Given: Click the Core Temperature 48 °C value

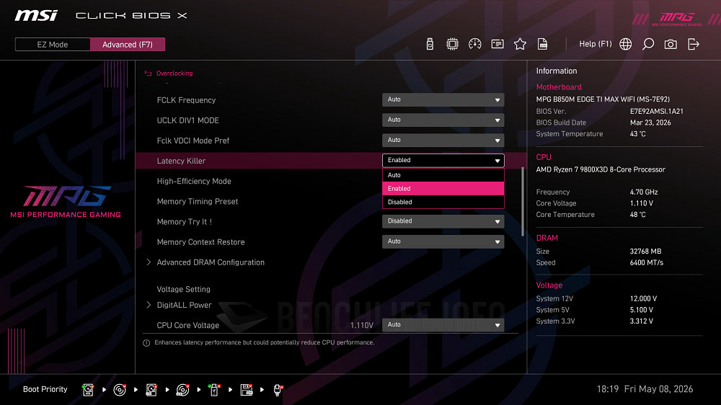Looking at the screenshot, I should coord(638,215).
